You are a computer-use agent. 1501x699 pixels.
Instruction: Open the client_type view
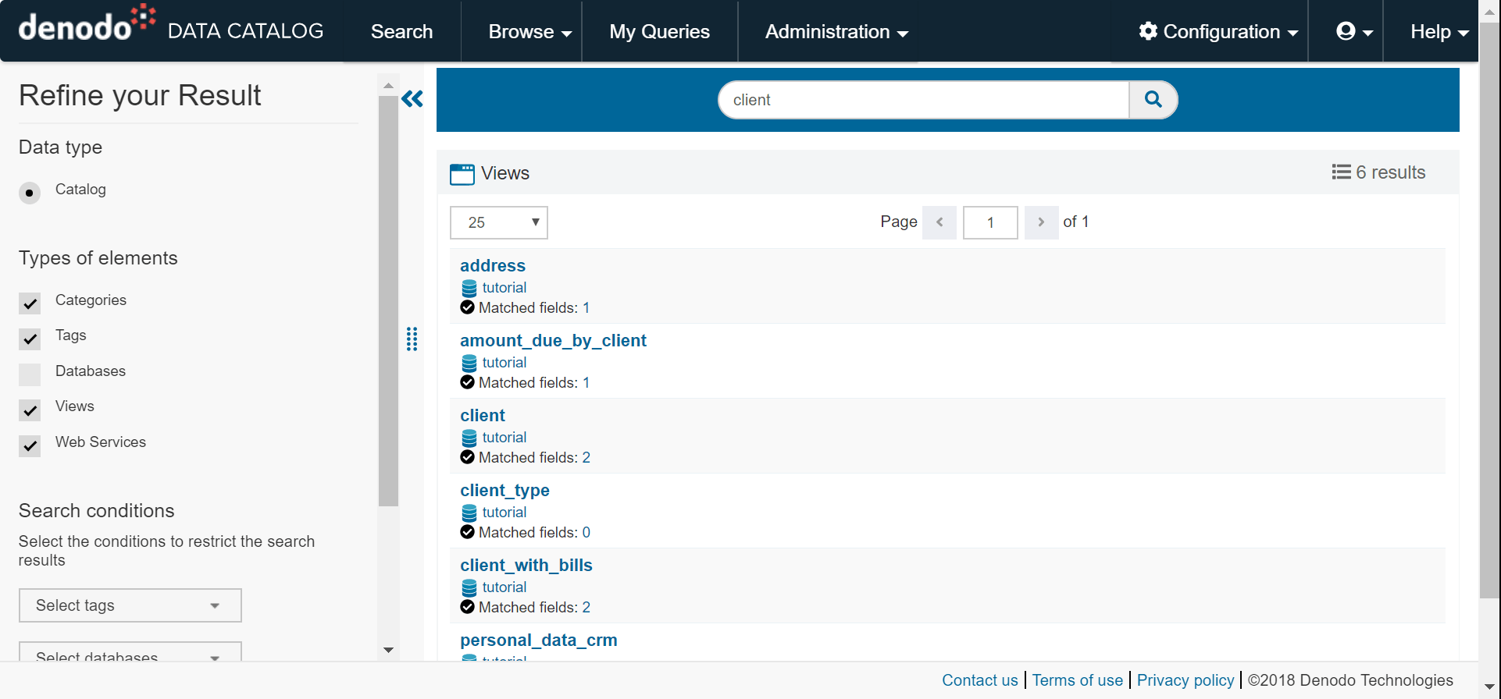[x=504, y=490]
